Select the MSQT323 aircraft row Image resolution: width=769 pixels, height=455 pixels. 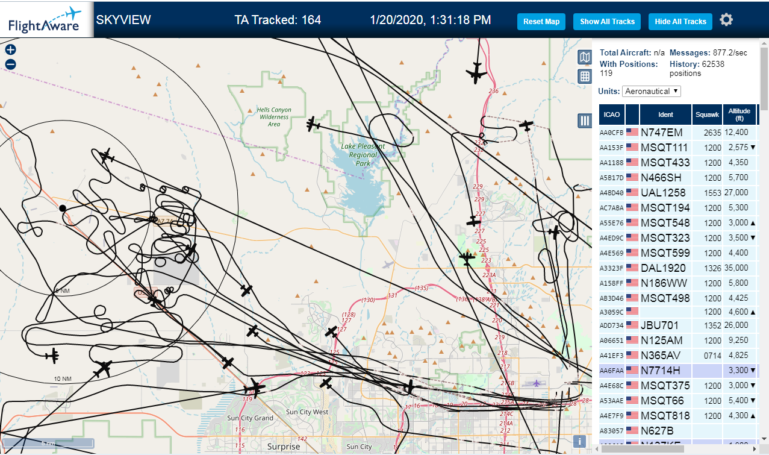point(679,237)
